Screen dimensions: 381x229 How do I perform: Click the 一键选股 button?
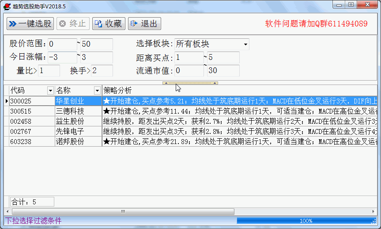pyautogui.click(x=30, y=23)
